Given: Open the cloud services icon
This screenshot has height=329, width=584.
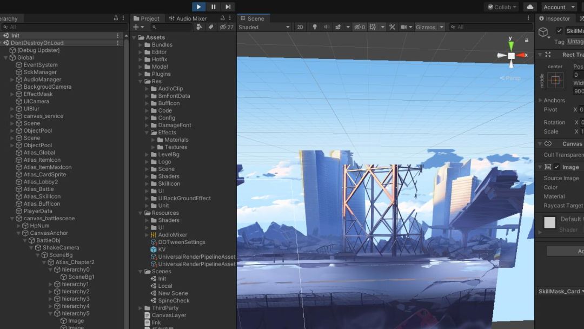Looking at the screenshot, I should click(529, 7).
